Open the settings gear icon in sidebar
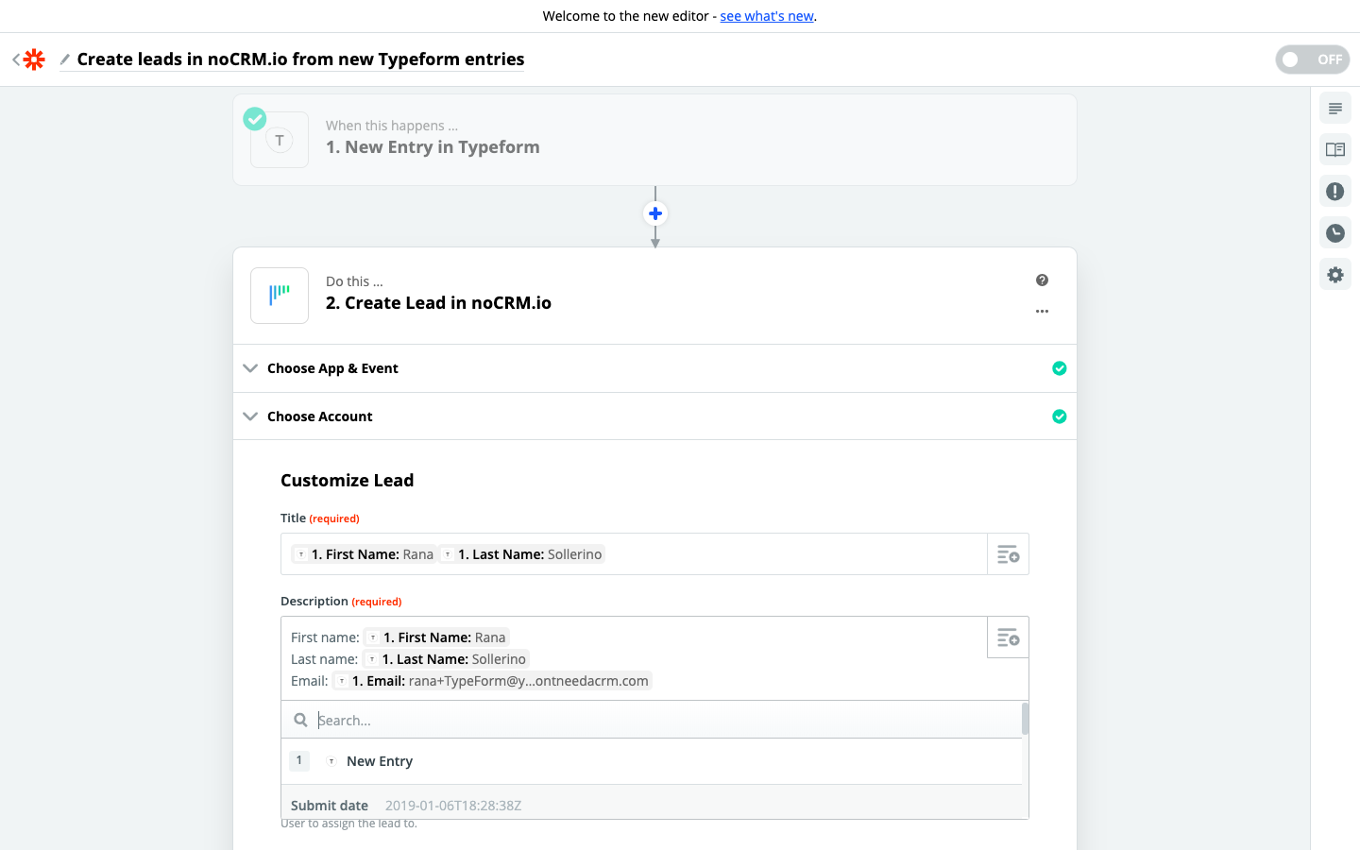The height and width of the screenshot is (850, 1360). 1334,275
